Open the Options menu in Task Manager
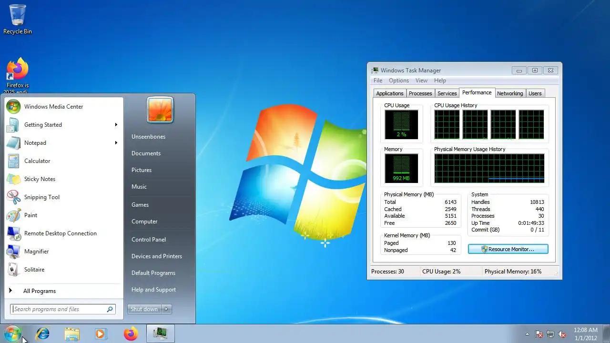The height and width of the screenshot is (343, 610). pos(399,81)
